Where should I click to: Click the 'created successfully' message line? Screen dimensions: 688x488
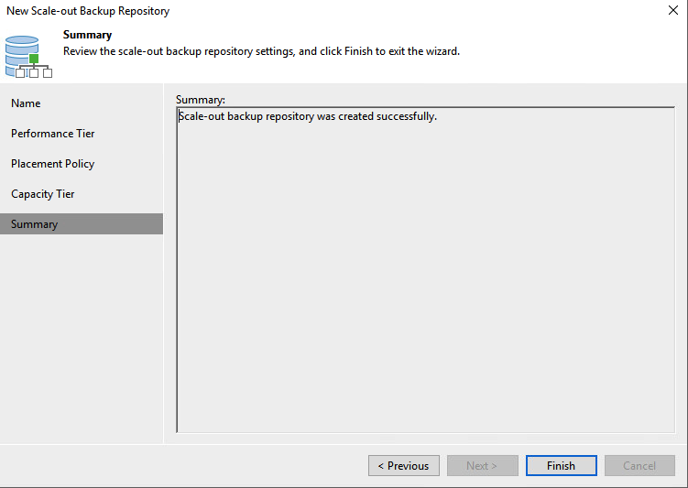(308, 116)
